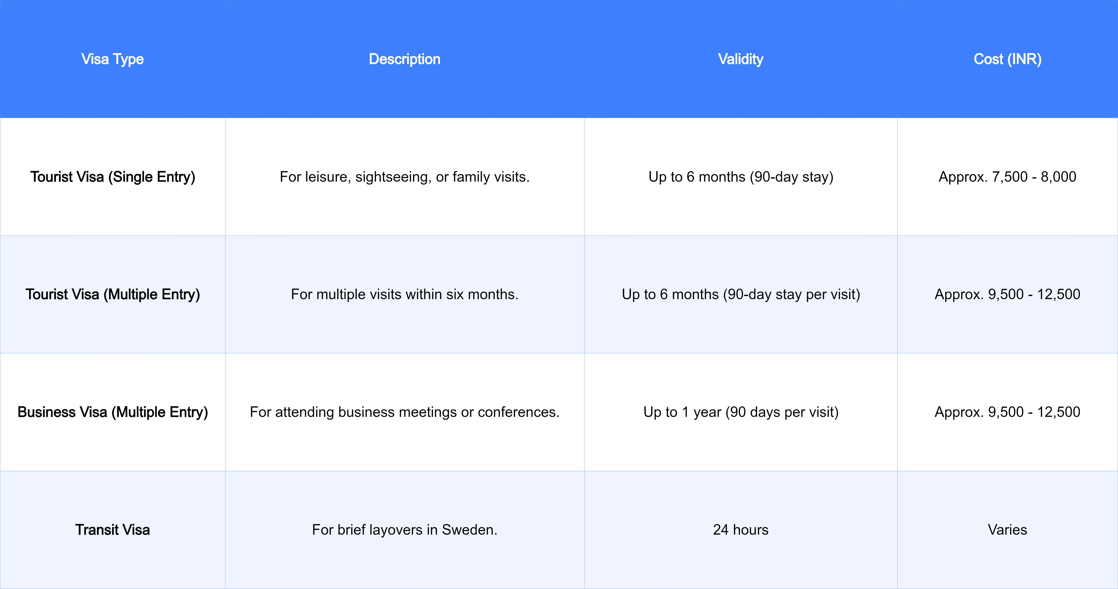Click the leisure, sightseeing, family visits description
This screenshot has height=589, width=1118.
tap(405, 177)
